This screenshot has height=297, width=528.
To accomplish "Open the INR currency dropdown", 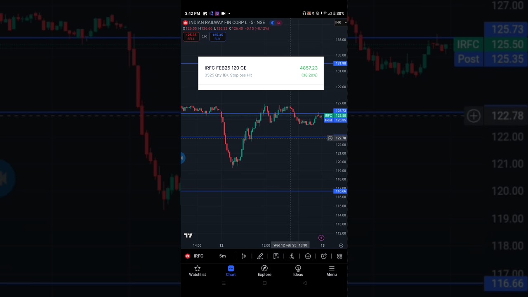I will click(341, 23).
